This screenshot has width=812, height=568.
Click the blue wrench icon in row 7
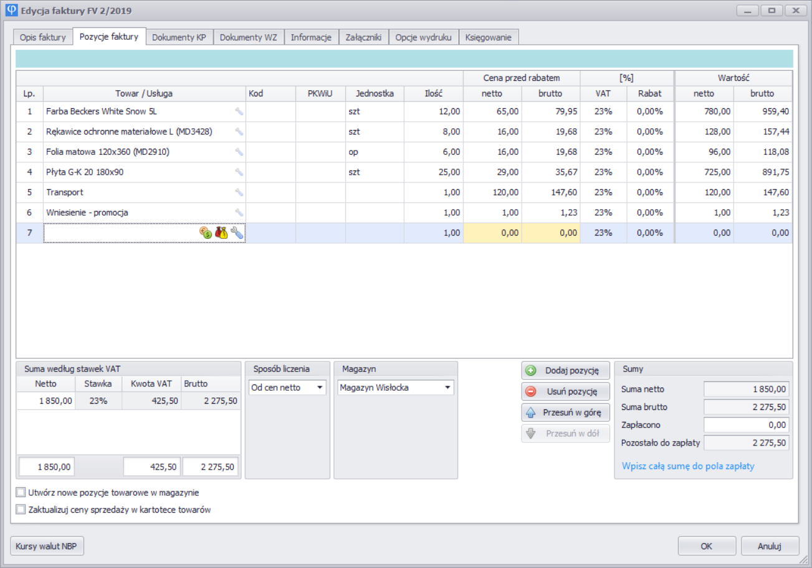pyautogui.click(x=236, y=233)
